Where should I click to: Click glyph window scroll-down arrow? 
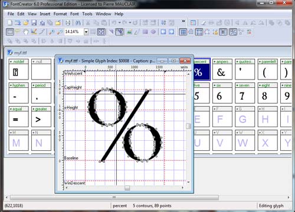(188, 182)
